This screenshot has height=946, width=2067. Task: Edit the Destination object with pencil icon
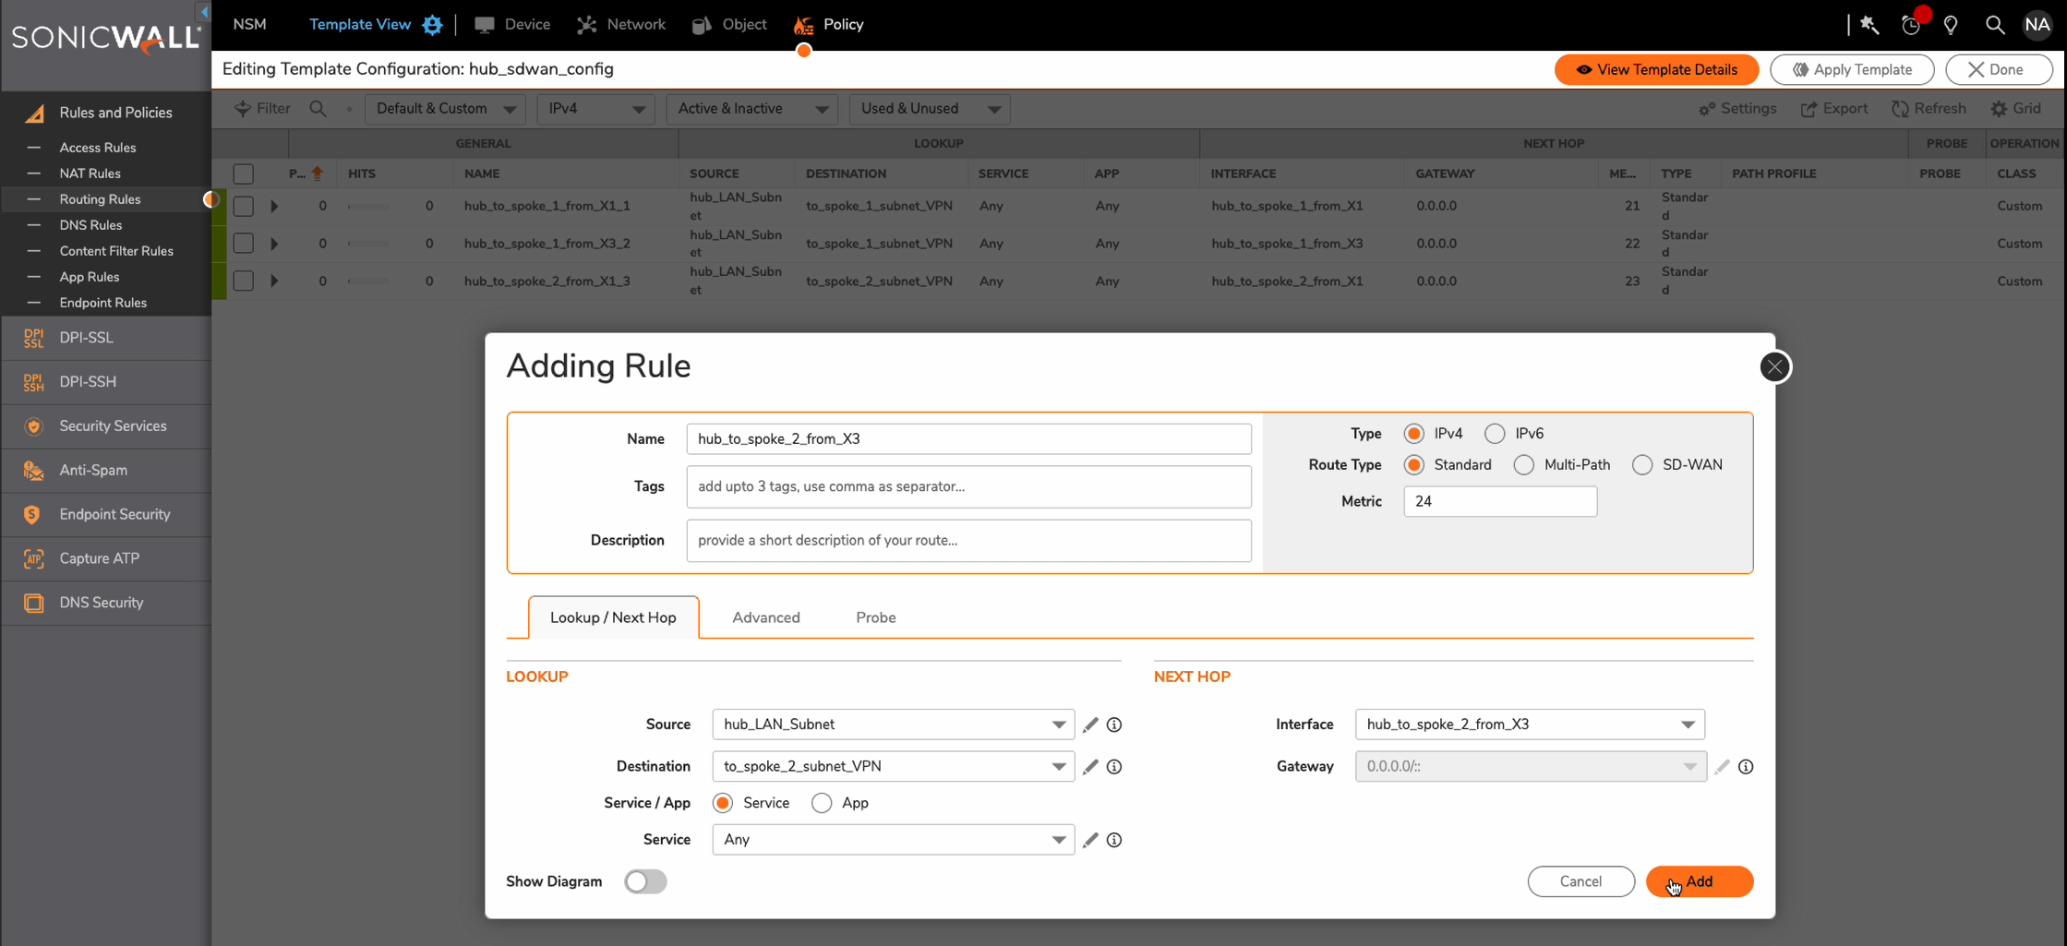[x=1090, y=766]
